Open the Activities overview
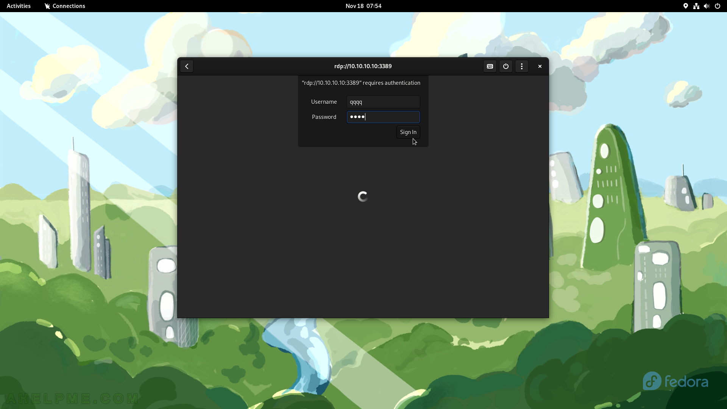727x409 pixels. coord(19,6)
